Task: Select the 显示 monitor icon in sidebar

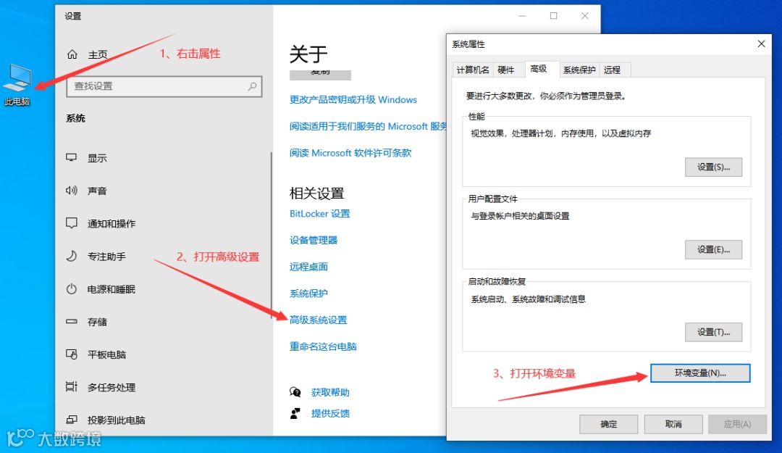Action: [x=71, y=158]
